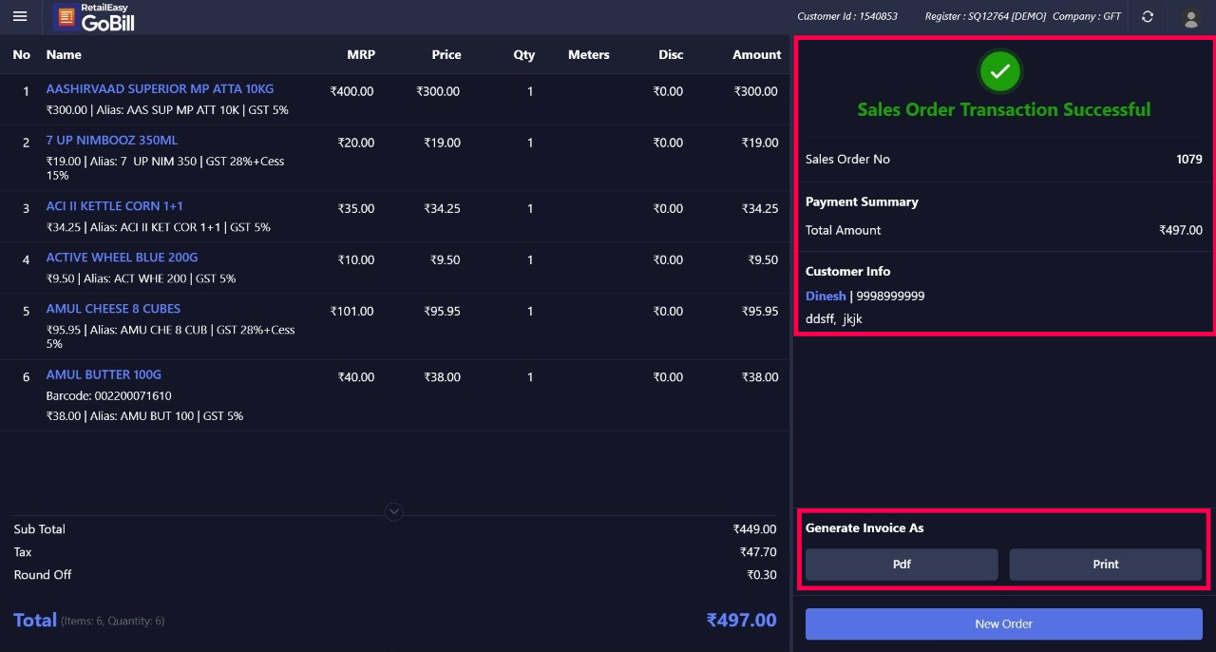Open AASHIRVAAD SUPERIOR MP ATTA 10KG item

point(160,88)
